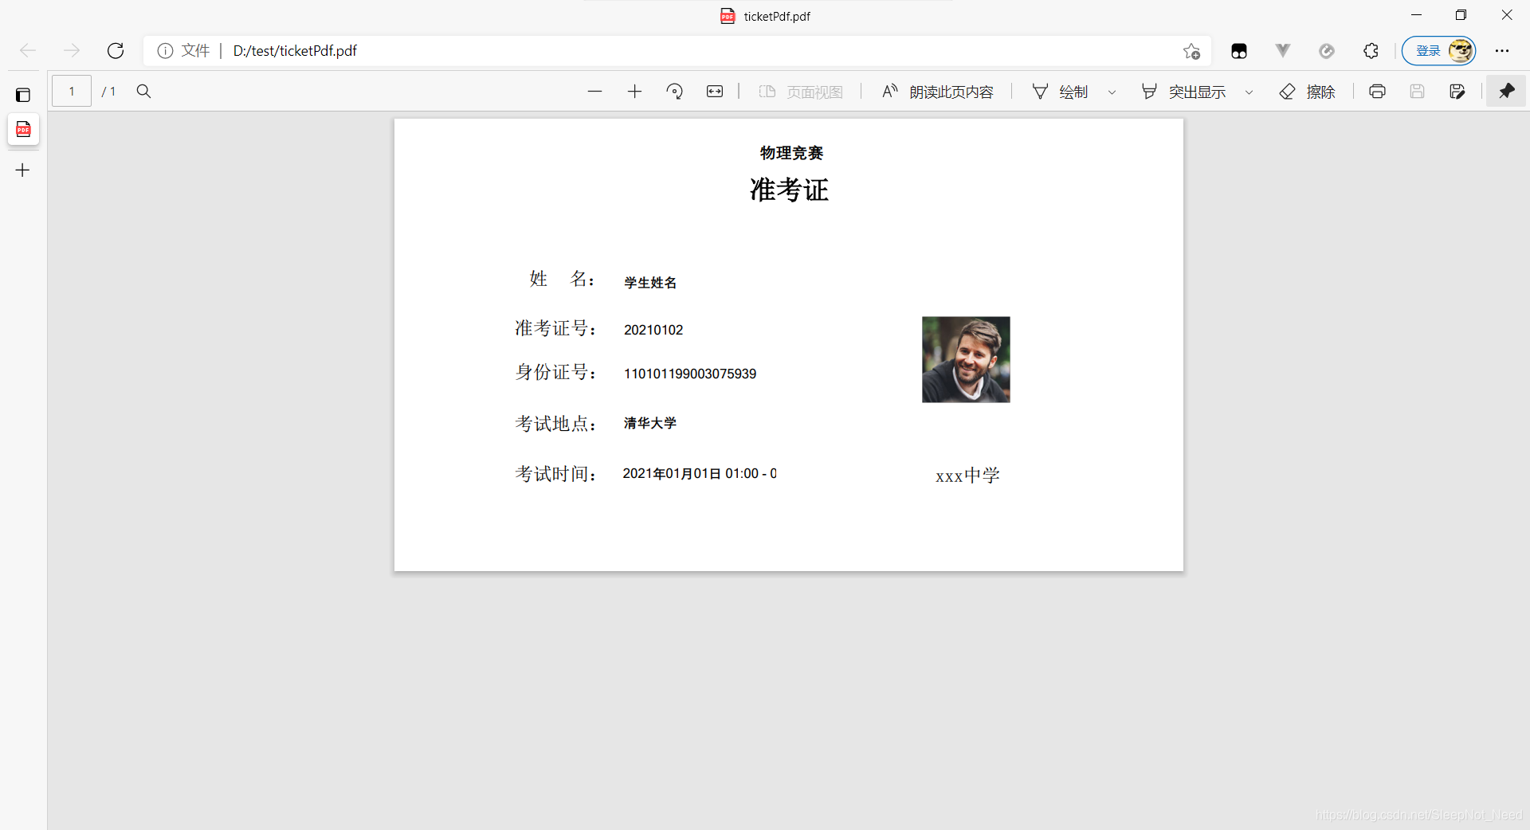Viewport: 1530px width, 830px height.
Task: Click the 登录 (sign in) button
Action: click(x=1438, y=50)
